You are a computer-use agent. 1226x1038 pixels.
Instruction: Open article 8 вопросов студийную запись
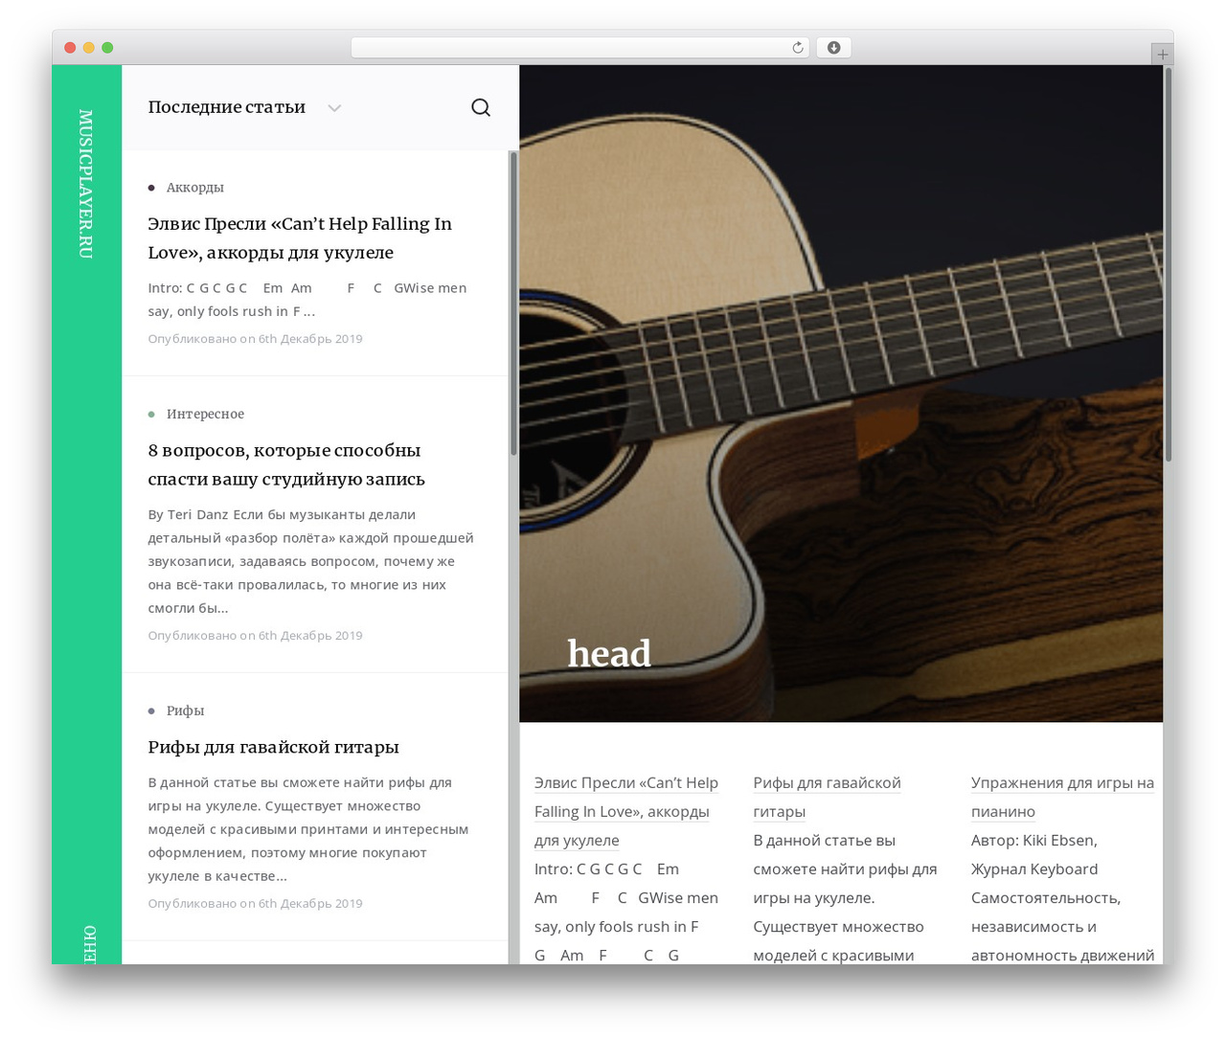[286, 465]
